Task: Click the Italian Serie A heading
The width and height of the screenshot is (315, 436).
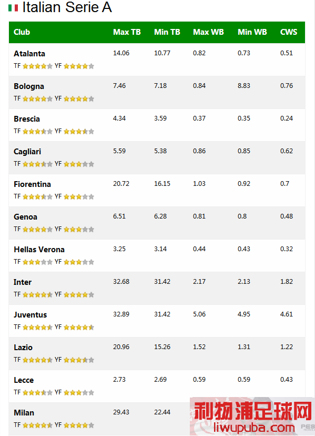Action: pyautogui.click(x=67, y=7)
